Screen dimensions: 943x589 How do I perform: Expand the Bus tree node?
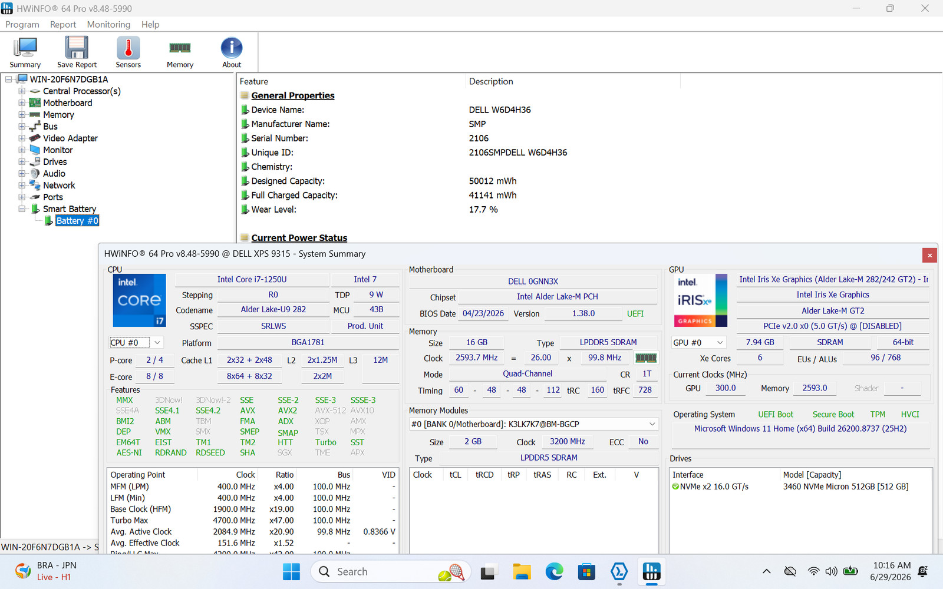(x=22, y=126)
